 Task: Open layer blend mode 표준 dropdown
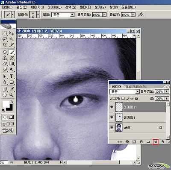click(x=124, y=91)
